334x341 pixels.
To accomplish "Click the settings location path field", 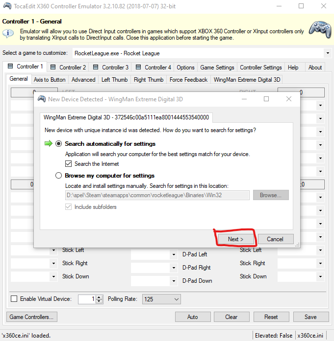I will [157, 195].
